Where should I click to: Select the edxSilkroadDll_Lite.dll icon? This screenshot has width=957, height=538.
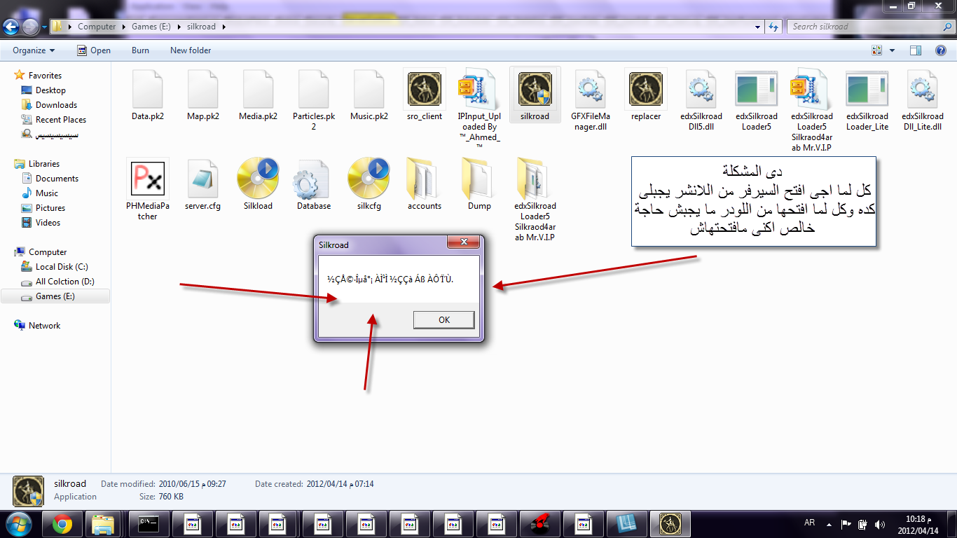click(x=923, y=89)
